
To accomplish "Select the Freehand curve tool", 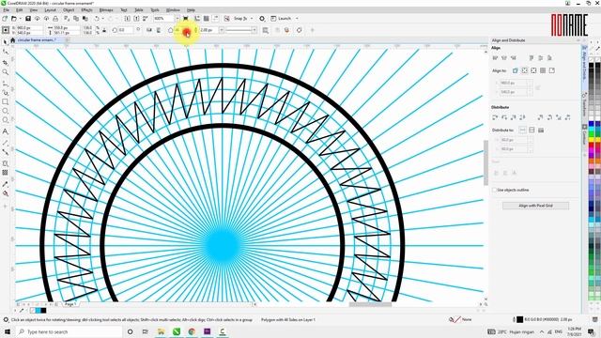I will click(5, 84).
